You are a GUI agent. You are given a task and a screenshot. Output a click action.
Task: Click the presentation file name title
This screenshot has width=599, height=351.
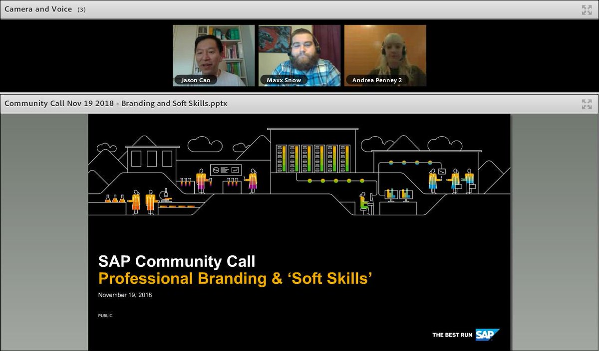coord(116,104)
